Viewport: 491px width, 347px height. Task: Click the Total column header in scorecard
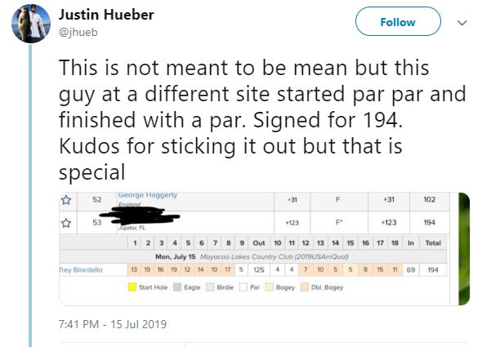tap(432, 243)
